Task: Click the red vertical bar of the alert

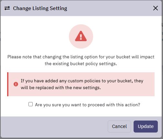Action: pyautogui.click(x=8, y=84)
